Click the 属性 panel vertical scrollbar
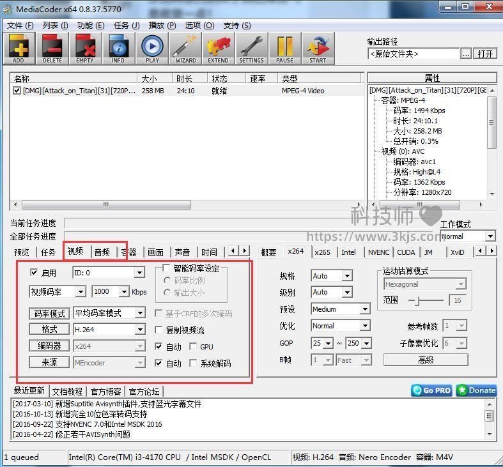This screenshot has height=467, width=503. [x=491, y=142]
